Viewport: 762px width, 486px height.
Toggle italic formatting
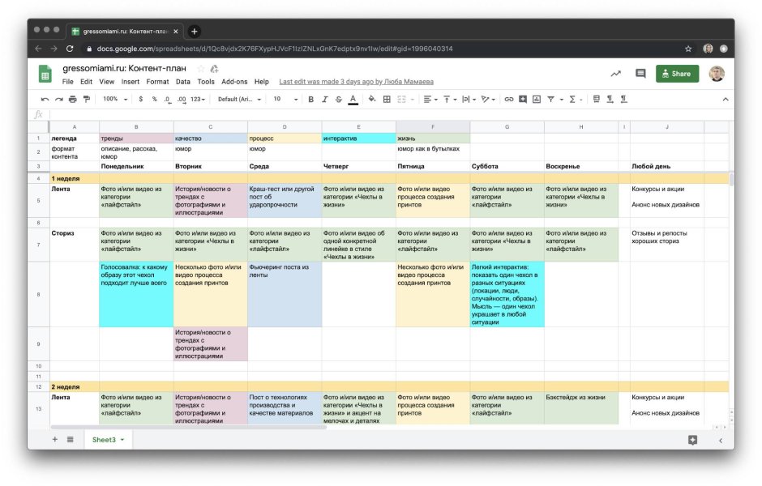(x=326, y=97)
